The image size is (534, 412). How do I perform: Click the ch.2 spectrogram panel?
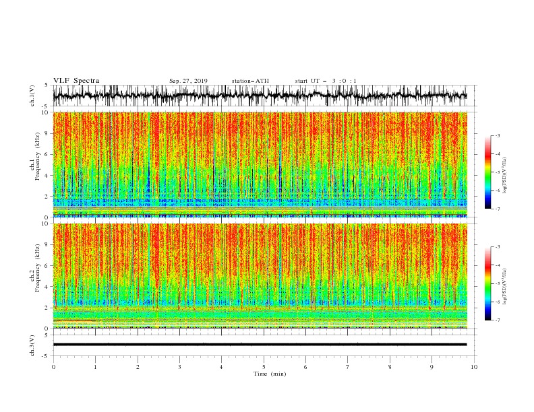click(260, 276)
